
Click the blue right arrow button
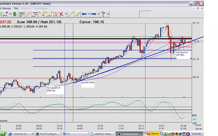point(94,14)
